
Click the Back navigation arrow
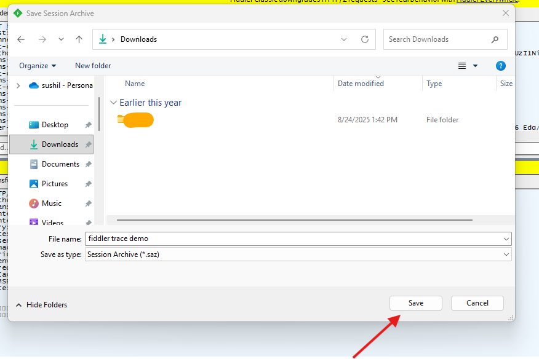pyautogui.click(x=21, y=39)
